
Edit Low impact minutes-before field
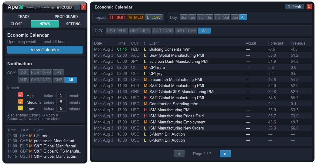click(61, 108)
